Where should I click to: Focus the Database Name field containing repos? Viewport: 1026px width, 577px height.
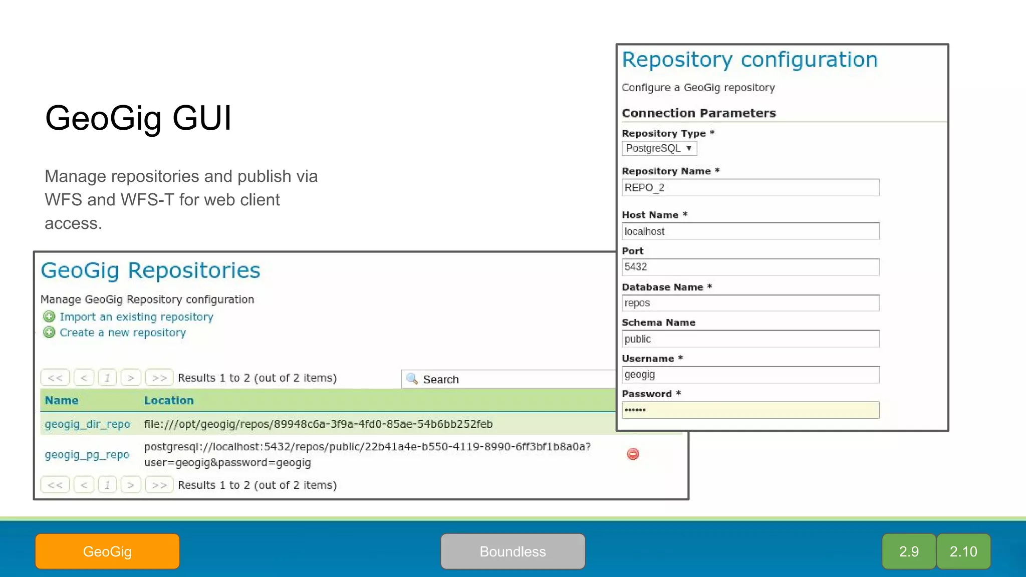coord(750,303)
